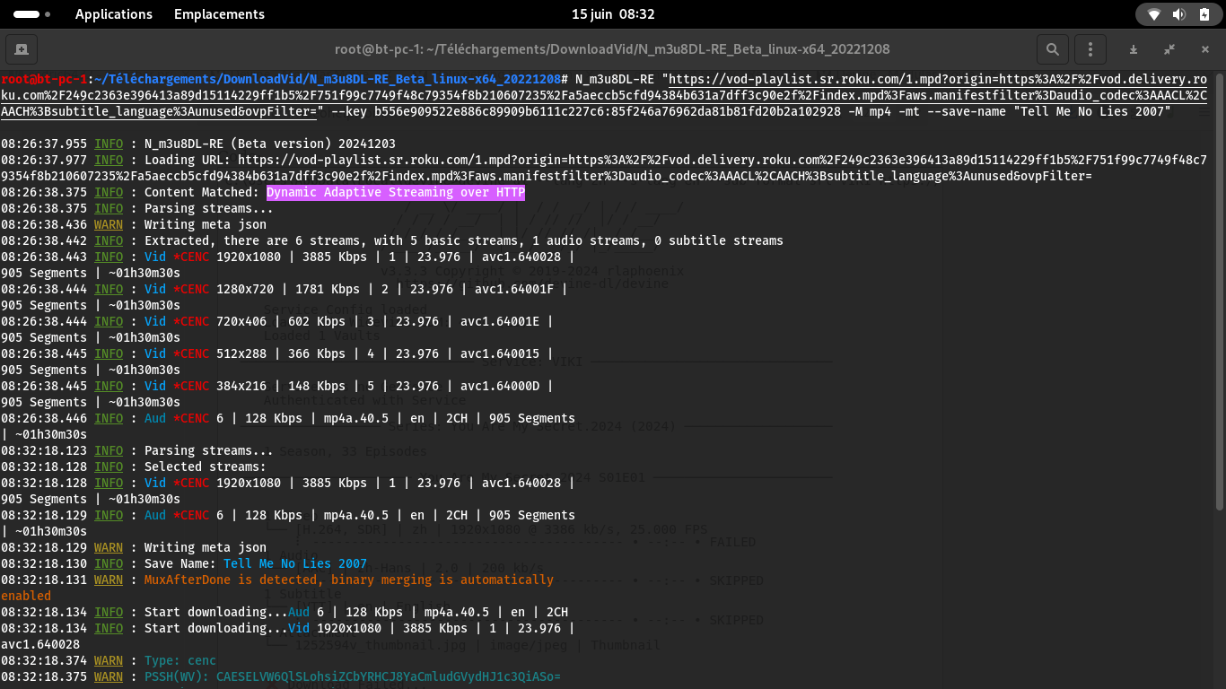
Task: Click the 720x406 video stream line
Action: pyautogui.click(x=277, y=321)
